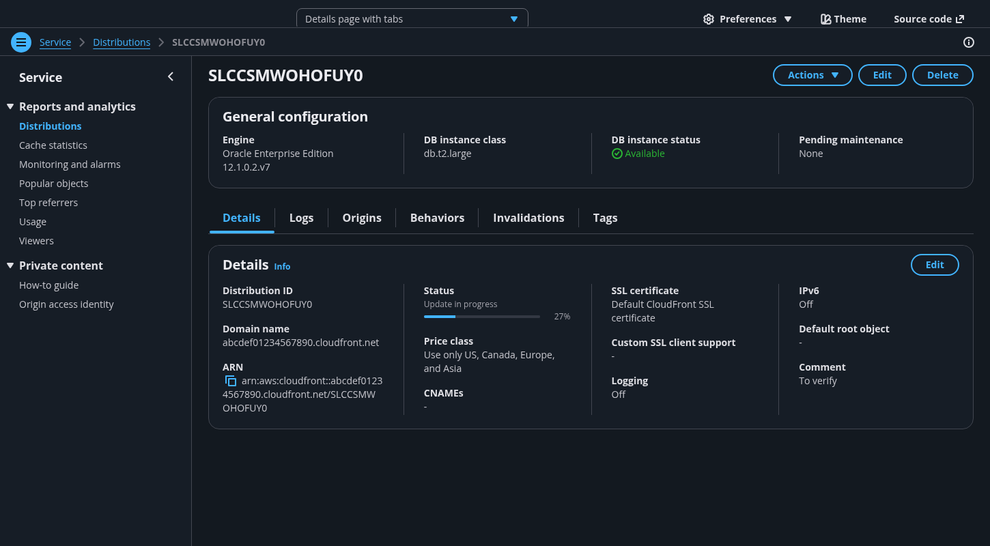Viewport: 990px width, 546px height.
Task: Collapse the Reports and analytics section
Action: [x=10, y=106]
